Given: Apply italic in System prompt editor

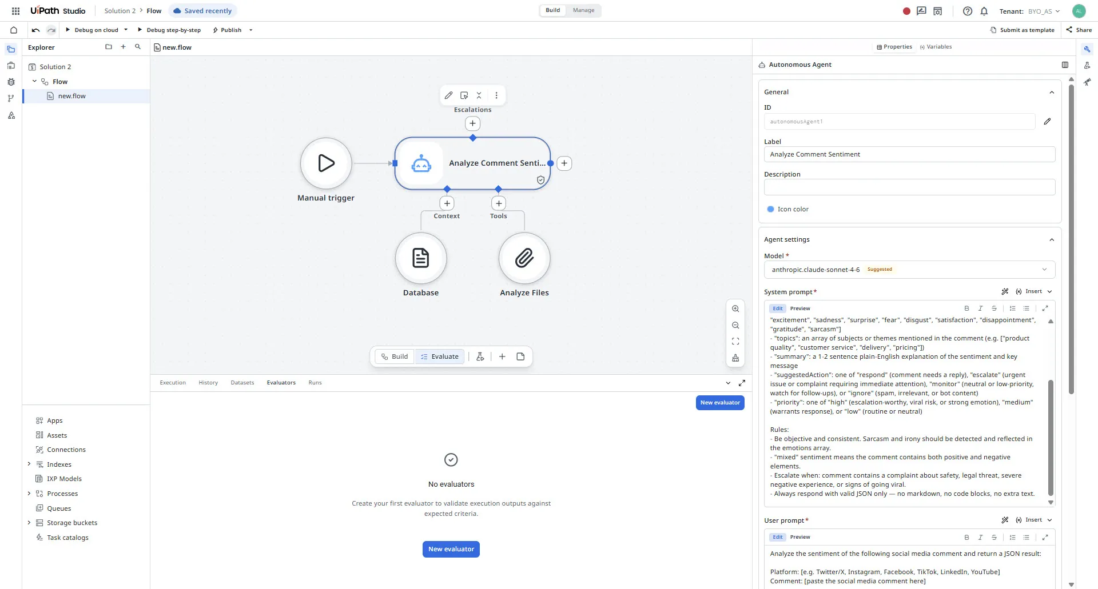Looking at the screenshot, I should click(980, 308).
